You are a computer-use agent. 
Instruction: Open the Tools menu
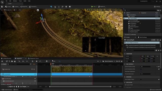click(x=20, y=1)
